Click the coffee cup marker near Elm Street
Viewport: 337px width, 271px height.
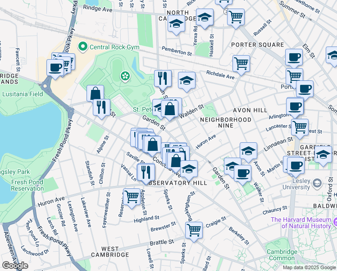[x=294, y=57]
